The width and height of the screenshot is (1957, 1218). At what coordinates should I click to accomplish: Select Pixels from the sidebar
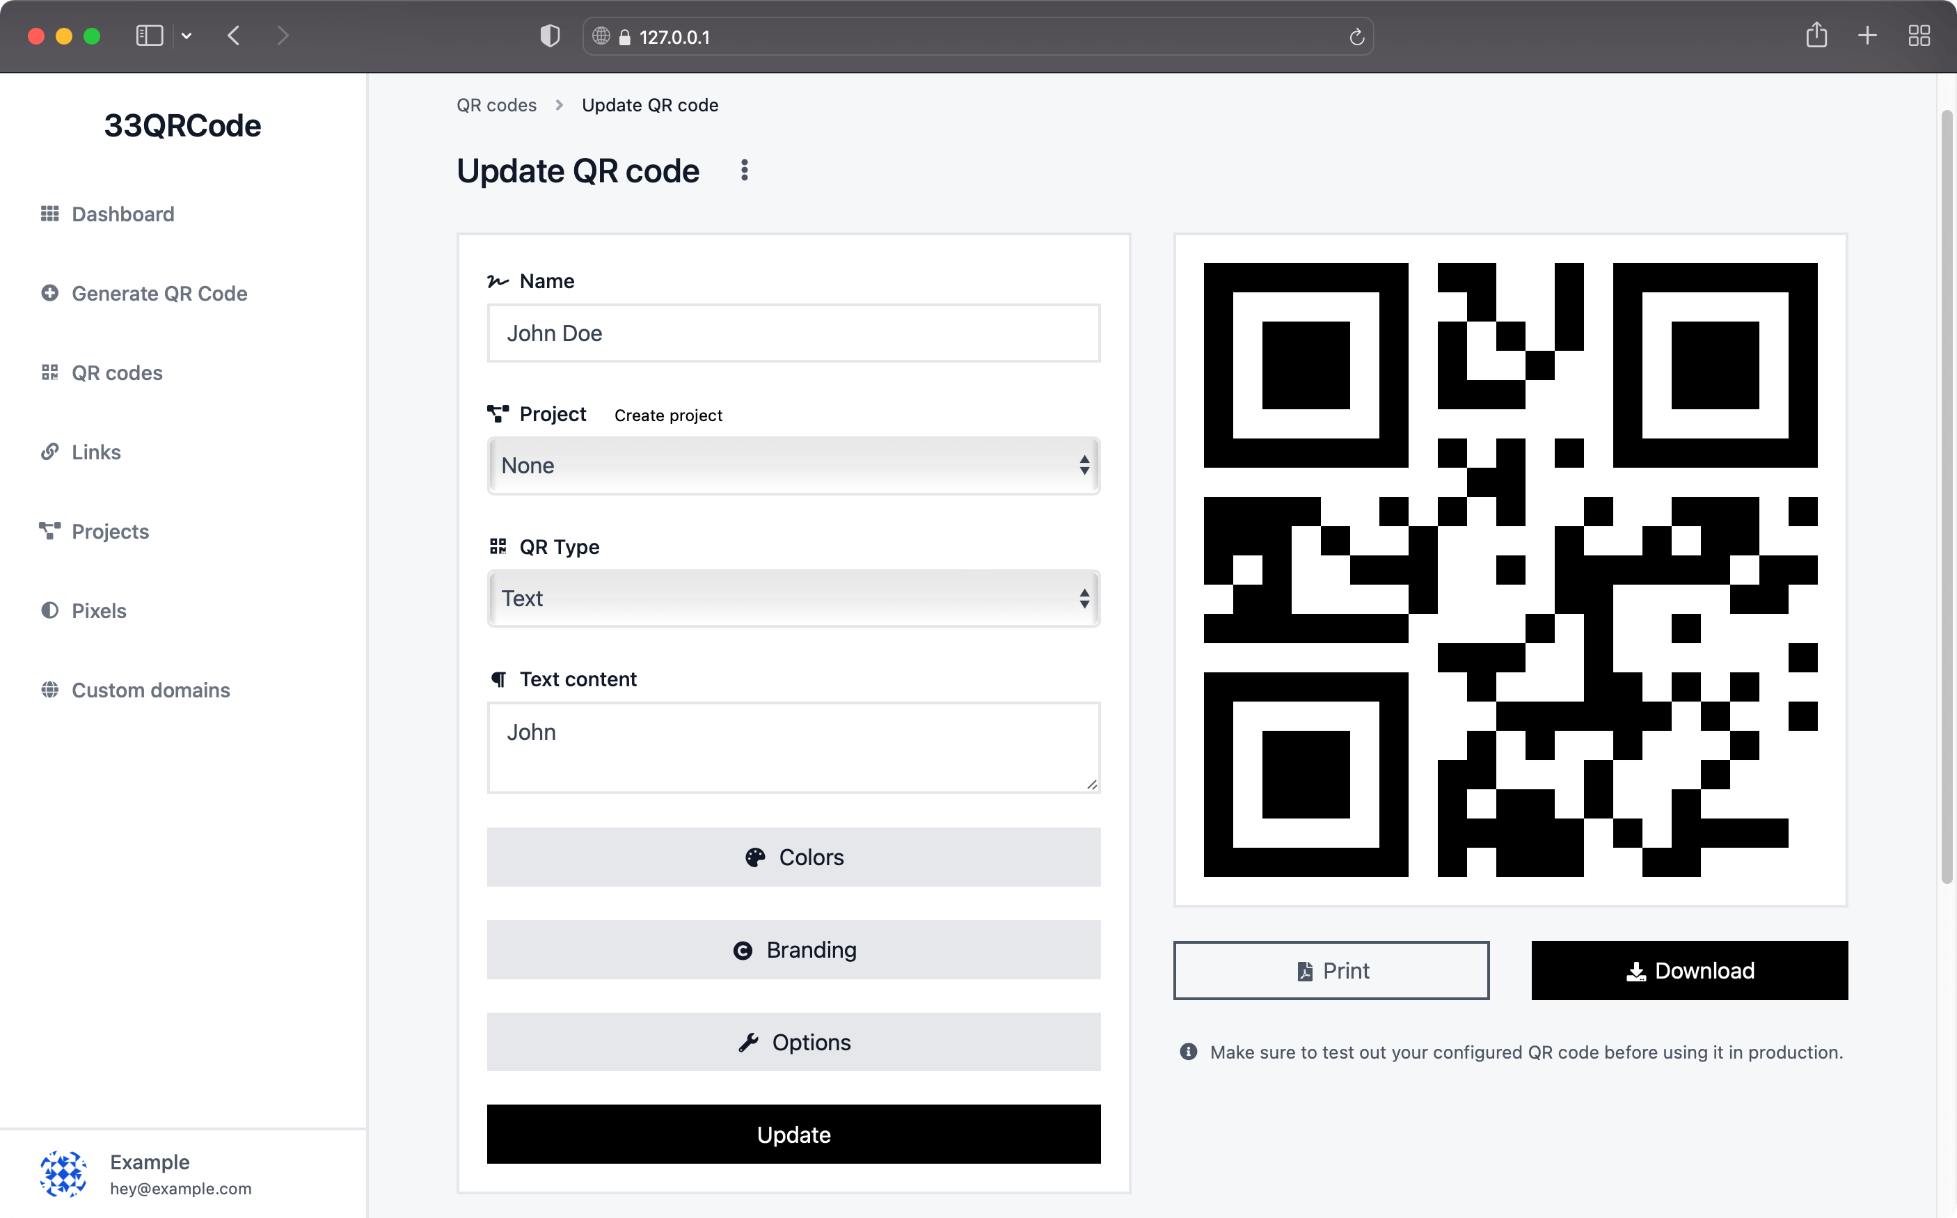[x=99, y=610]
